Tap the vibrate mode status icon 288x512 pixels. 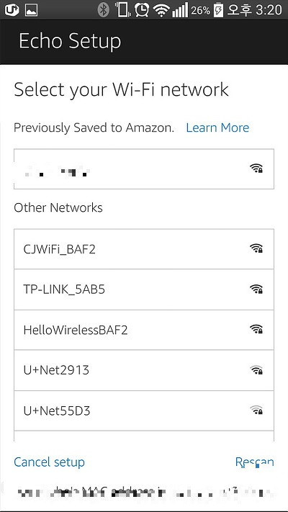tap(123, 10)
